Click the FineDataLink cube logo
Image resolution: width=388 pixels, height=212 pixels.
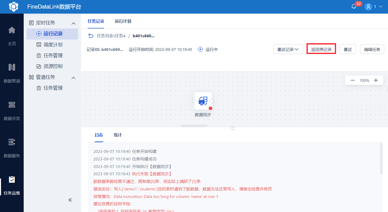[x=13, y=7]
